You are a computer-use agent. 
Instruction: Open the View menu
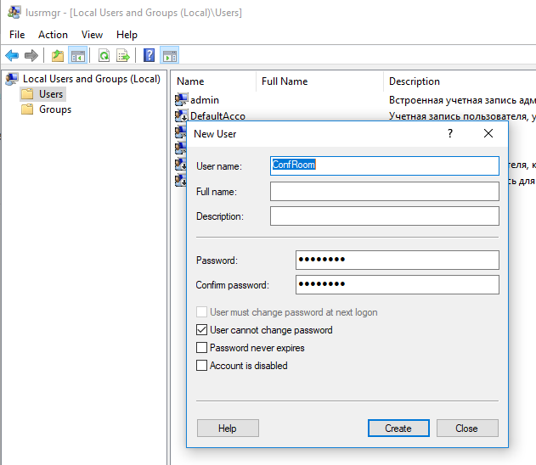92,35
